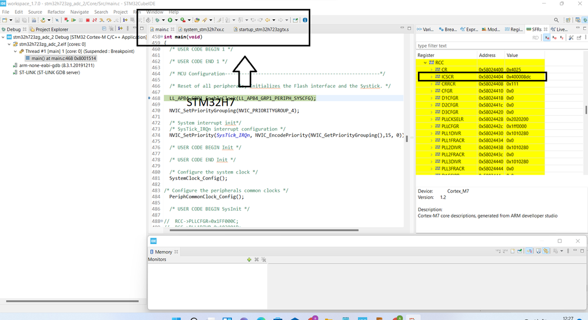
Task: Open the Source menu
Action: pyautogui.click(x=35, y=12)
